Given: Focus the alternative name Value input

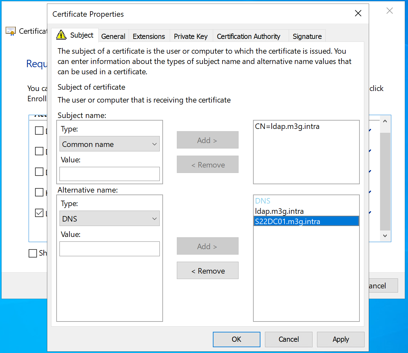Looking at the screenshot, I should [109, 249].
